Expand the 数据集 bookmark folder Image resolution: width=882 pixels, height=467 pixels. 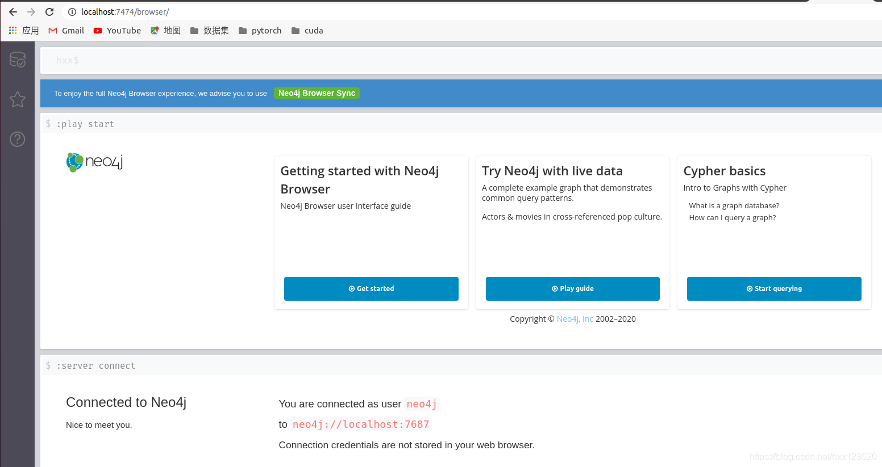[210, 31]
